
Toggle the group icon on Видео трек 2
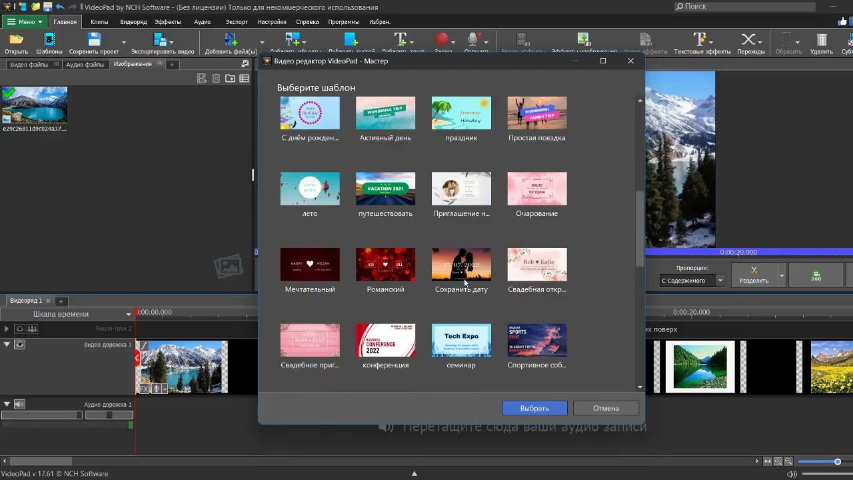tap(32, 329)
